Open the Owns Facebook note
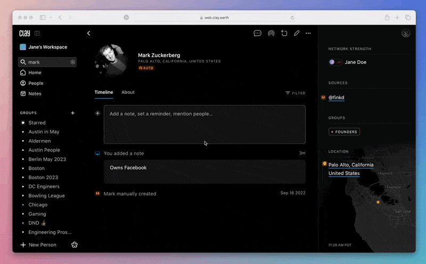 click(x=204, y=172)
